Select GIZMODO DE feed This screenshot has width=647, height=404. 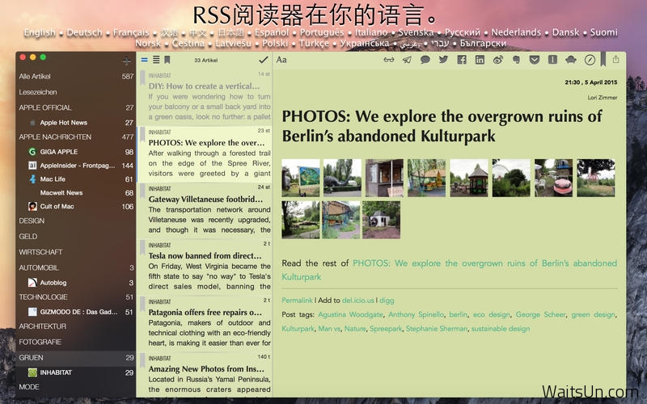coord(76,312)
